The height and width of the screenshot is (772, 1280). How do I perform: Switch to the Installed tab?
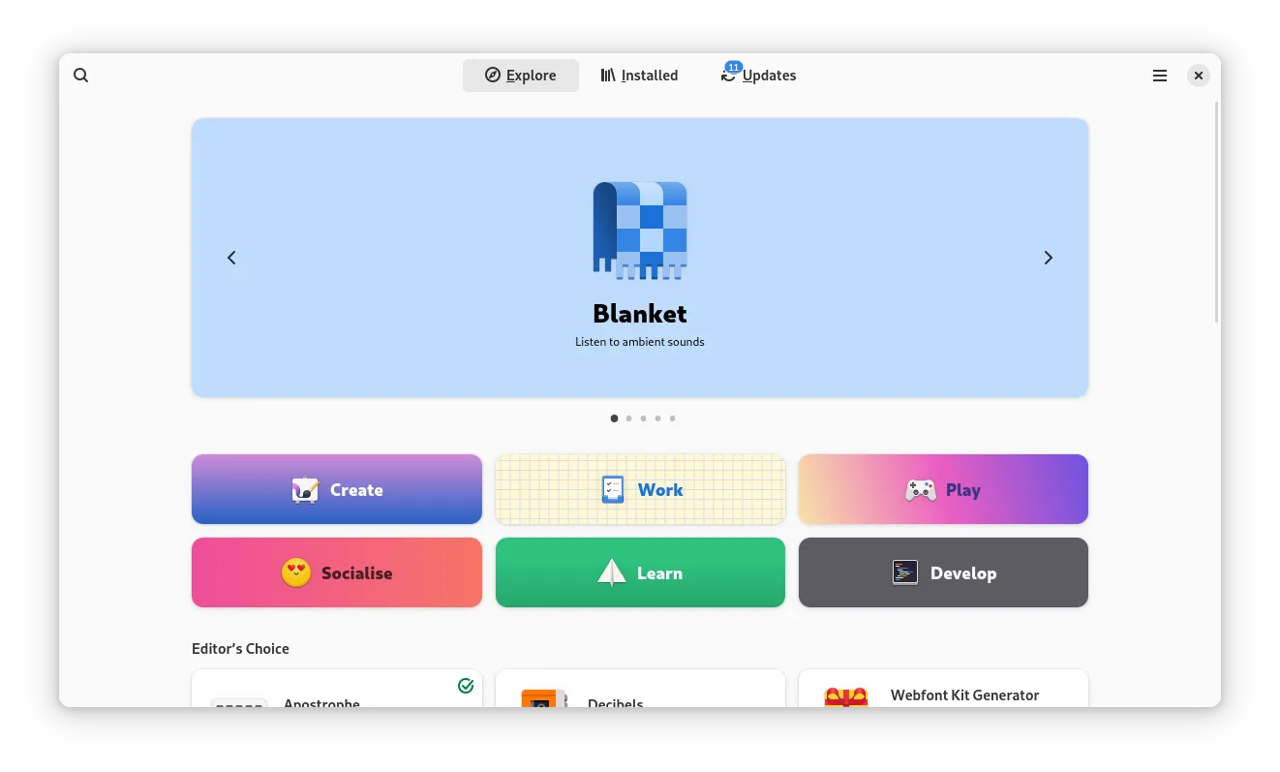point(639,76)
